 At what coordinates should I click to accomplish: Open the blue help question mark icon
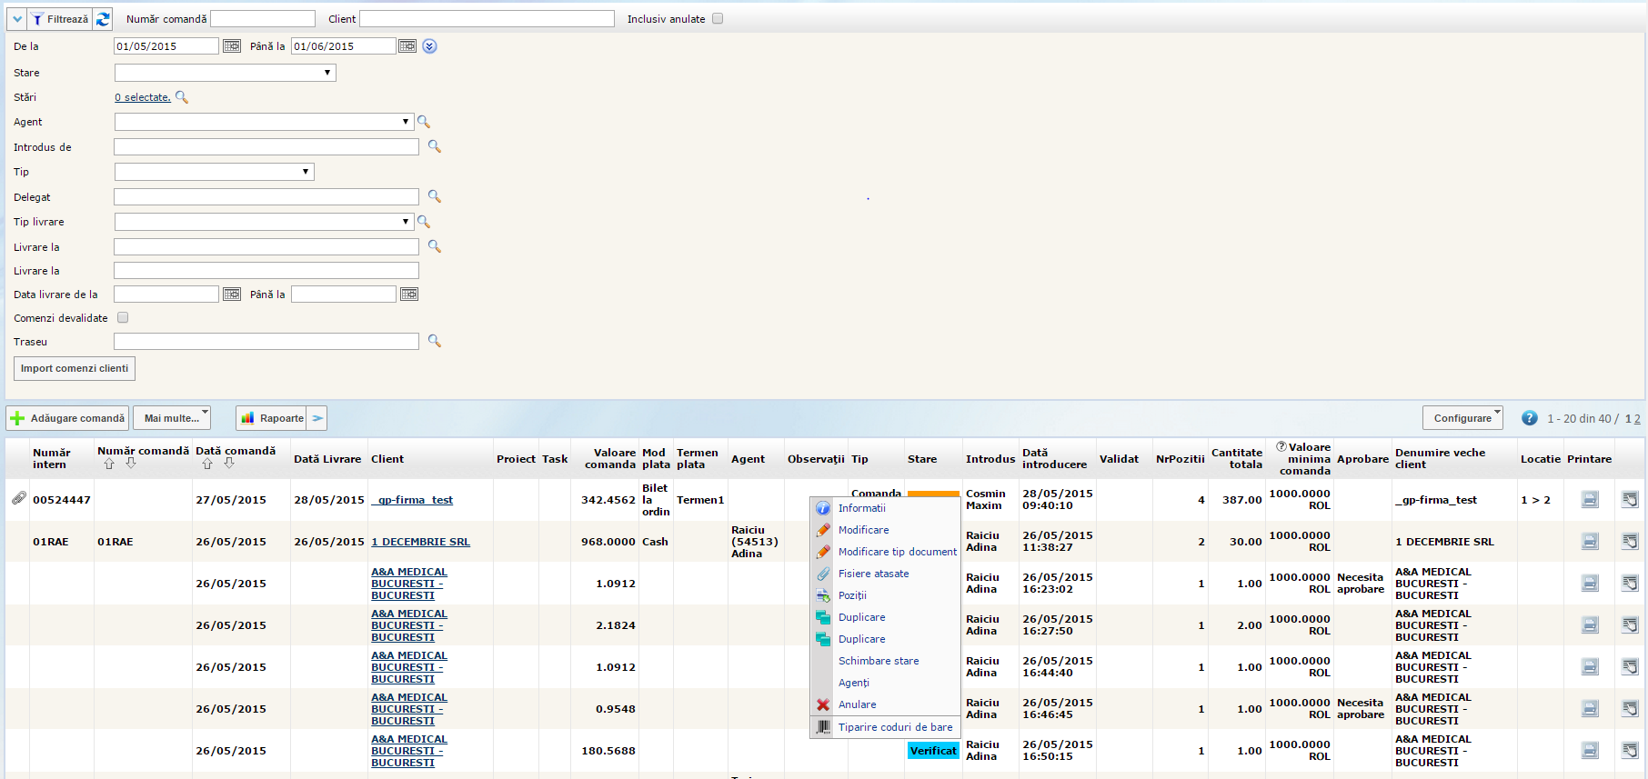pos(1530,418)
